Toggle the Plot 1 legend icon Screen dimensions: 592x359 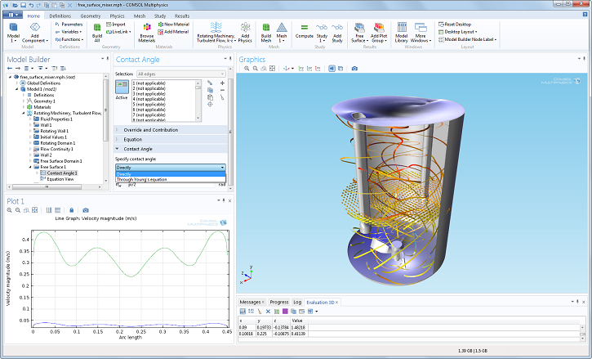coord(57,210)
